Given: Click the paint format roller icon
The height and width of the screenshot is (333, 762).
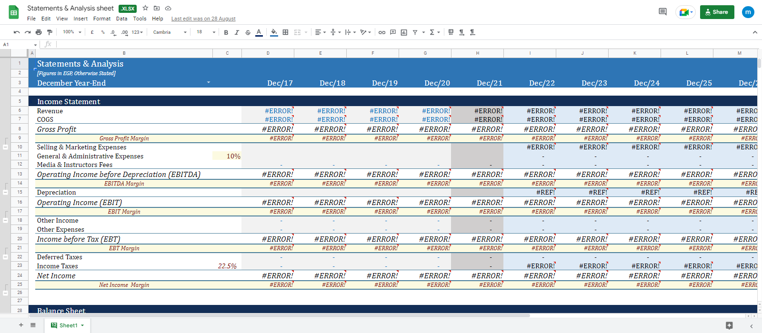Looking at the screenshot, I should pyautogui.click(x=50, y=32).
